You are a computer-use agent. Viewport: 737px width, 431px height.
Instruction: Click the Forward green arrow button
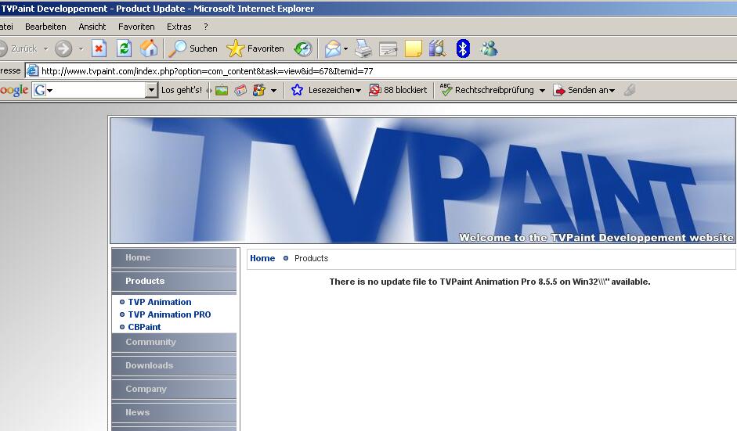(63, 48)
